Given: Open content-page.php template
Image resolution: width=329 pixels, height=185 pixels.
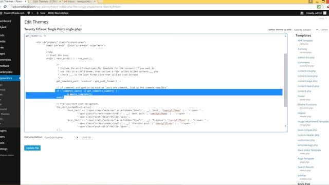Looking at the screenshot, I should 307,81.
